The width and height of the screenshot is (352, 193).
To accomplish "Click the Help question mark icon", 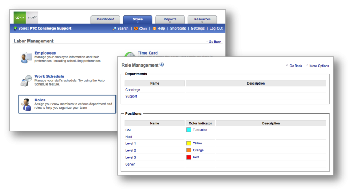I will (155, 29).
